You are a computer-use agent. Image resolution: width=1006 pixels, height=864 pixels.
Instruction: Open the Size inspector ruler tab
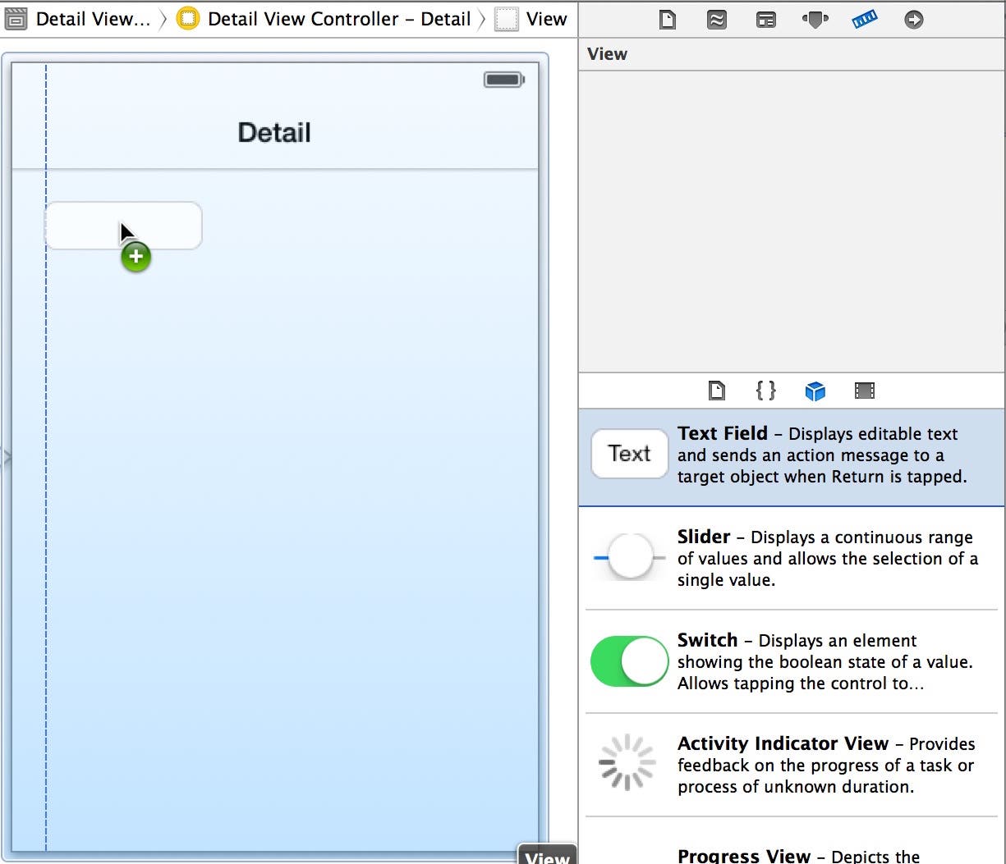pos(865,20)
